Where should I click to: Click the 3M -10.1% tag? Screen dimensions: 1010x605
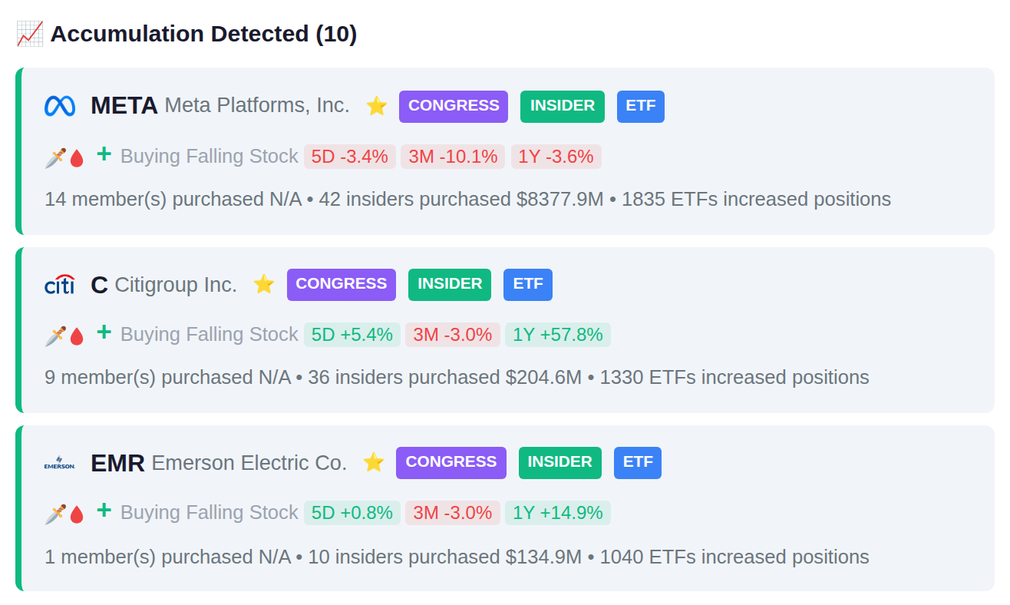454,157
